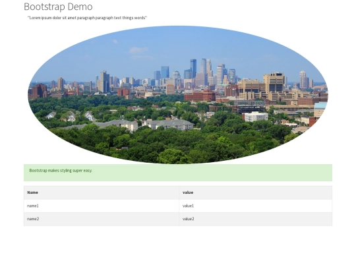The height and width of the screenshot is (267, 356).
Task: Select the name1 table cell
Action: point(102,206)
